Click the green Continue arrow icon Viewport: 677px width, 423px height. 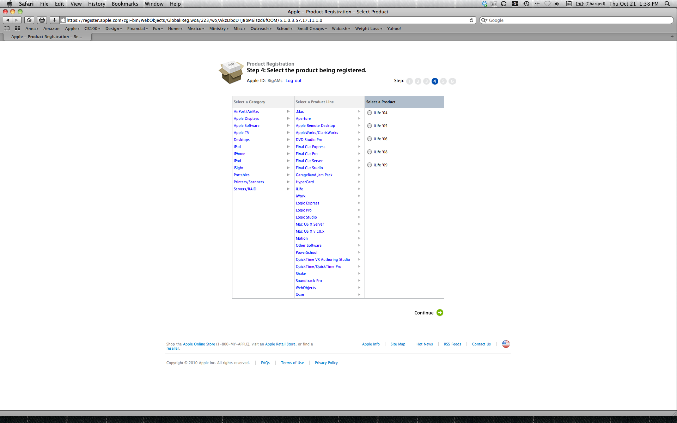[440, 313]
